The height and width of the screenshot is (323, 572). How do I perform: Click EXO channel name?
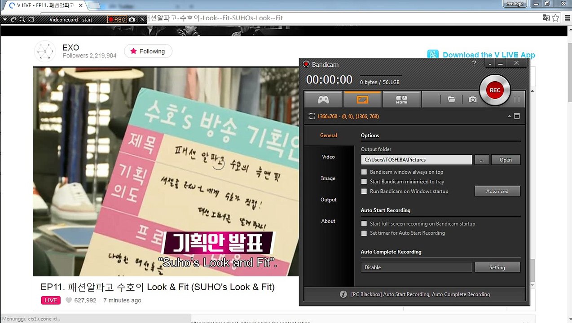point(71,48)
